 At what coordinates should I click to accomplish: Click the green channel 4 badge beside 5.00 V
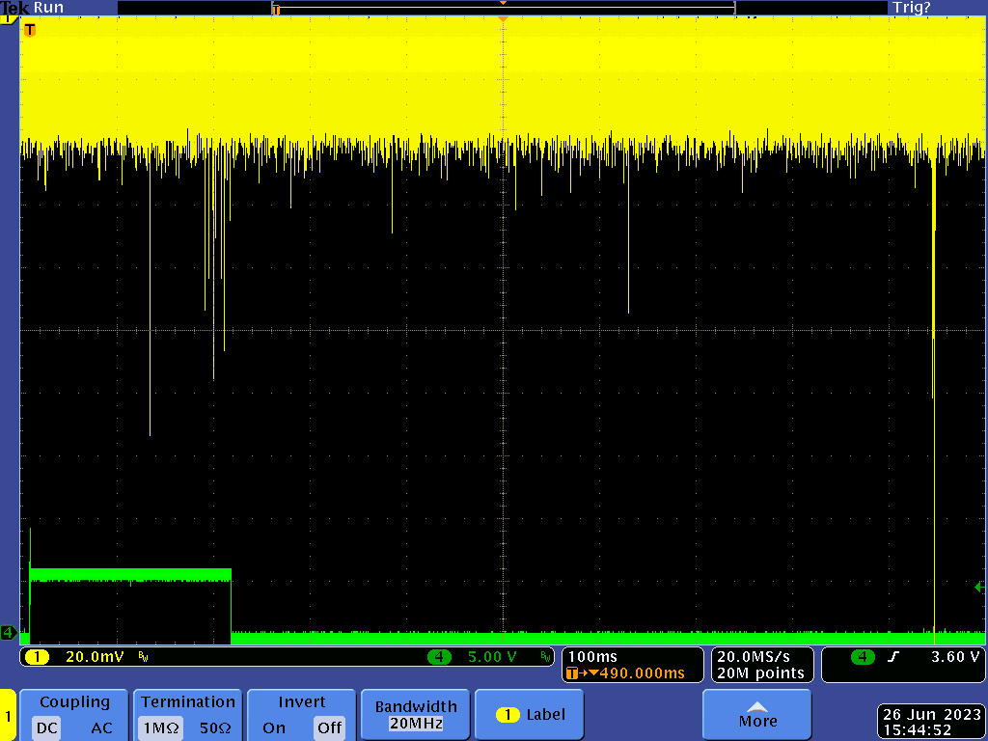click(440, 657)
